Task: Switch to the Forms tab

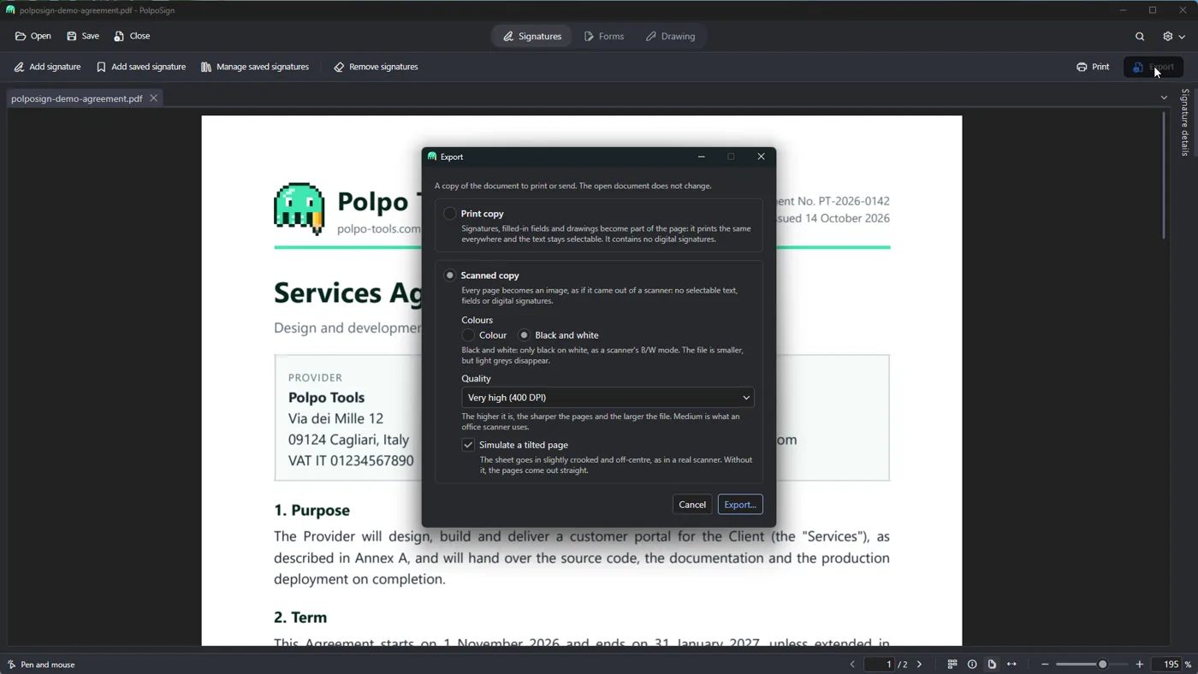Action: coord(604,37)
